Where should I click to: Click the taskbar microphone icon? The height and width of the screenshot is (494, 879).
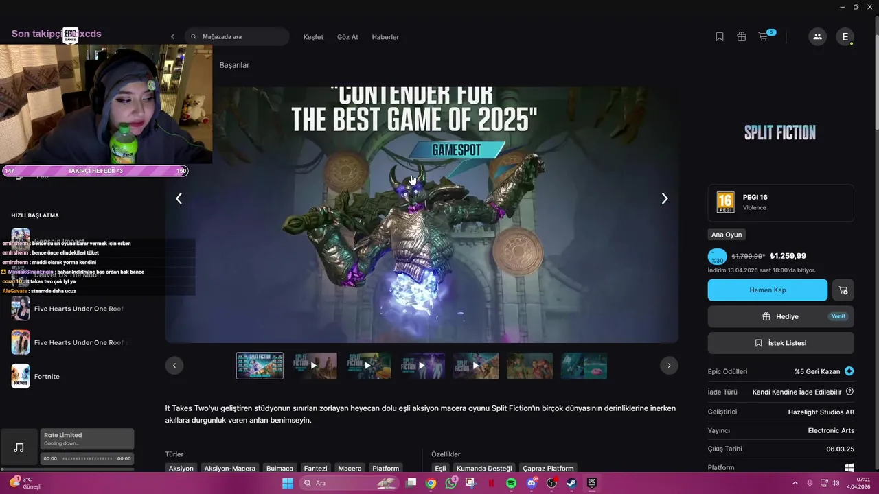click(810, 483)
